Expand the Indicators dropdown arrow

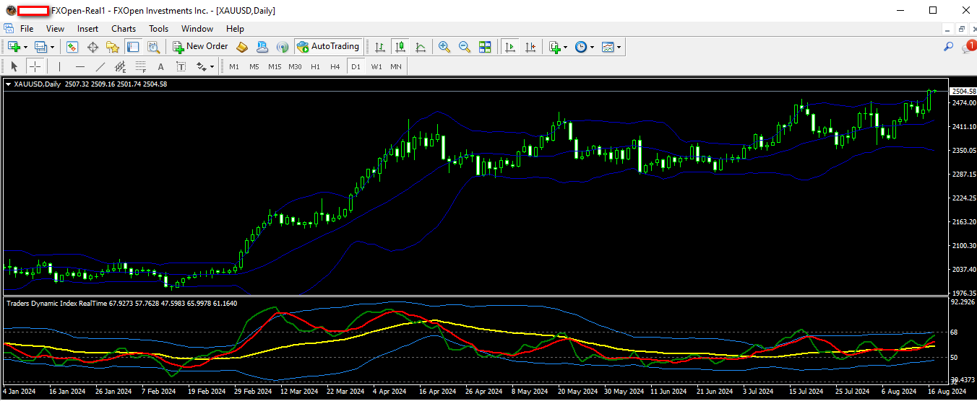tap(565, 47)
